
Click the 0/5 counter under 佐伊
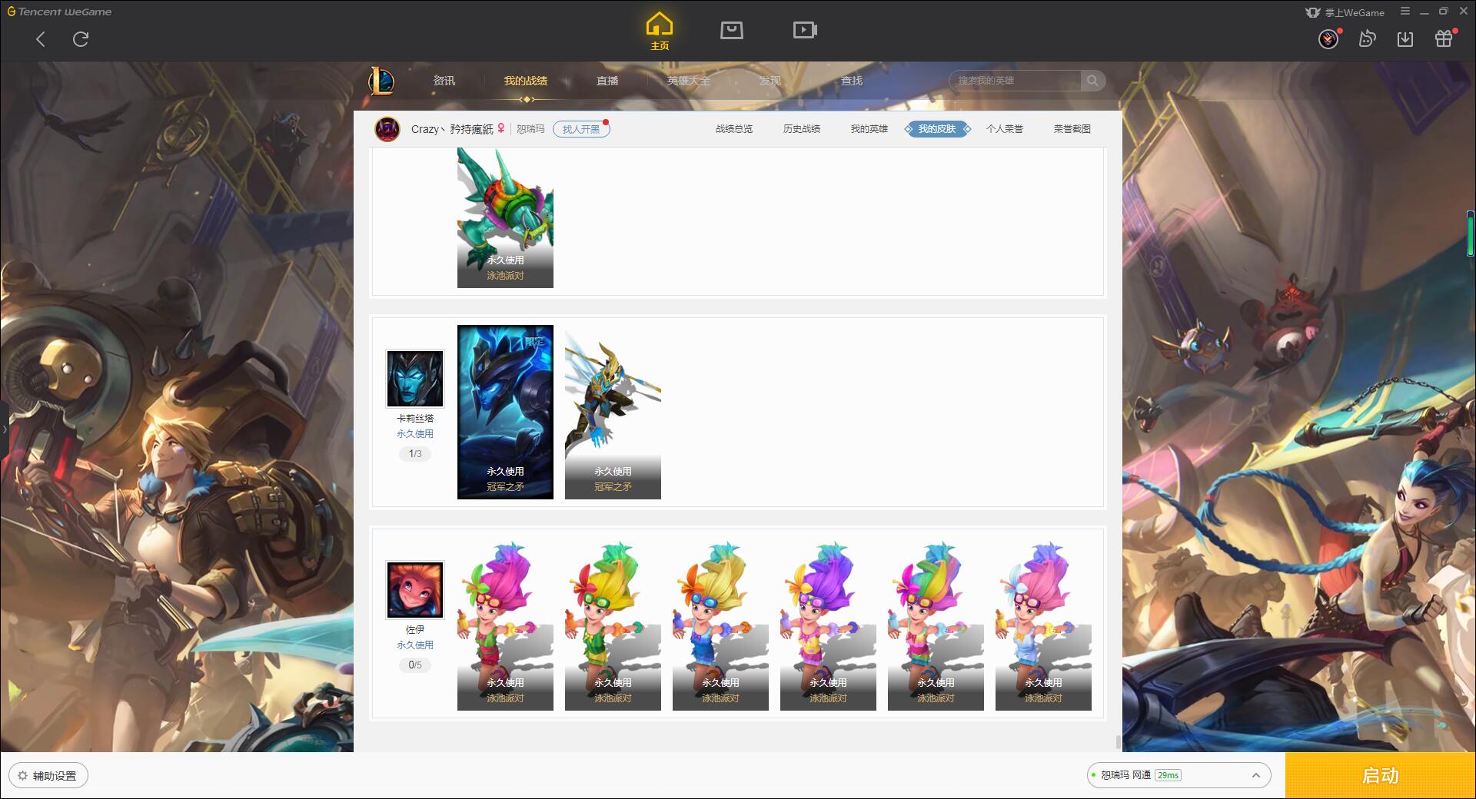tap(415, 665)
